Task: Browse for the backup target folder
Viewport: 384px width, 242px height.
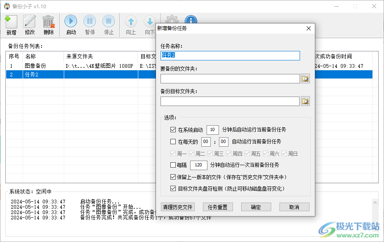Action: [x=305, y=101]
